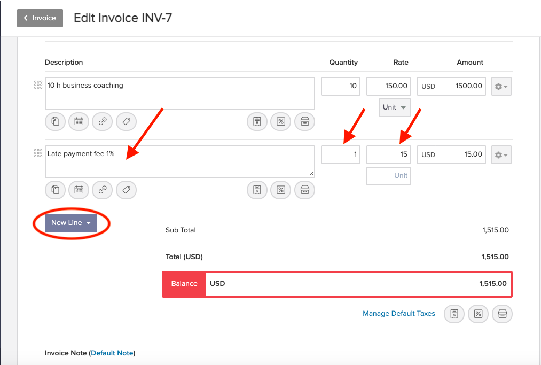Click the tax icon beside Manage Default Taxes

[454, 314]
